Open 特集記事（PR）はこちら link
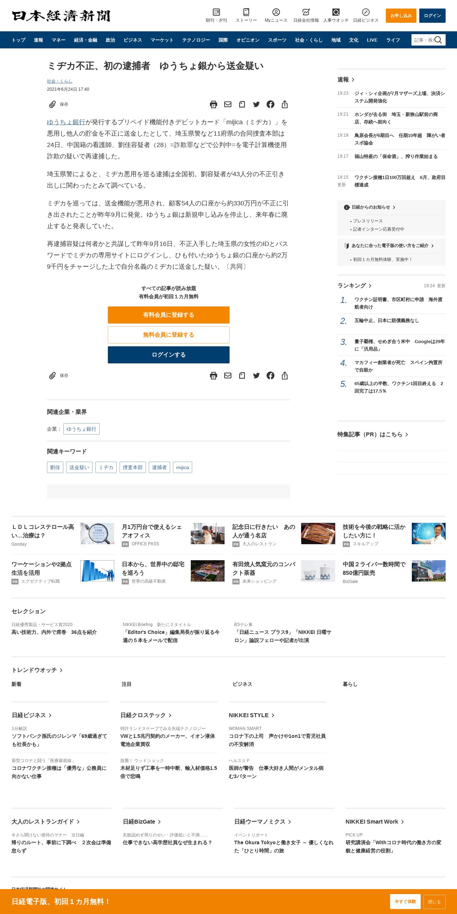The image size is (457, 914). pos(373,435)
